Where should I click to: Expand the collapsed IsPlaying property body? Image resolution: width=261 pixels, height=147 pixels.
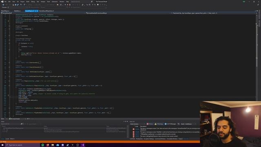32,29
